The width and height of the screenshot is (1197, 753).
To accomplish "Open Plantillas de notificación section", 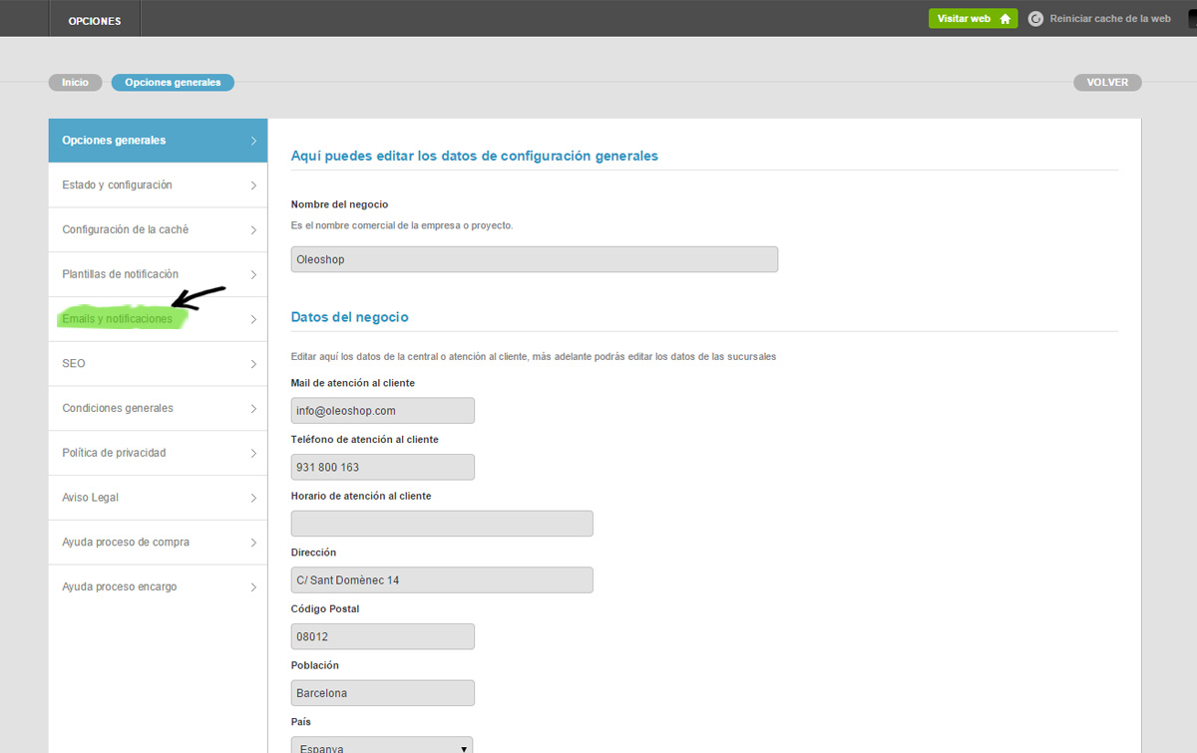I will (158, 274).
